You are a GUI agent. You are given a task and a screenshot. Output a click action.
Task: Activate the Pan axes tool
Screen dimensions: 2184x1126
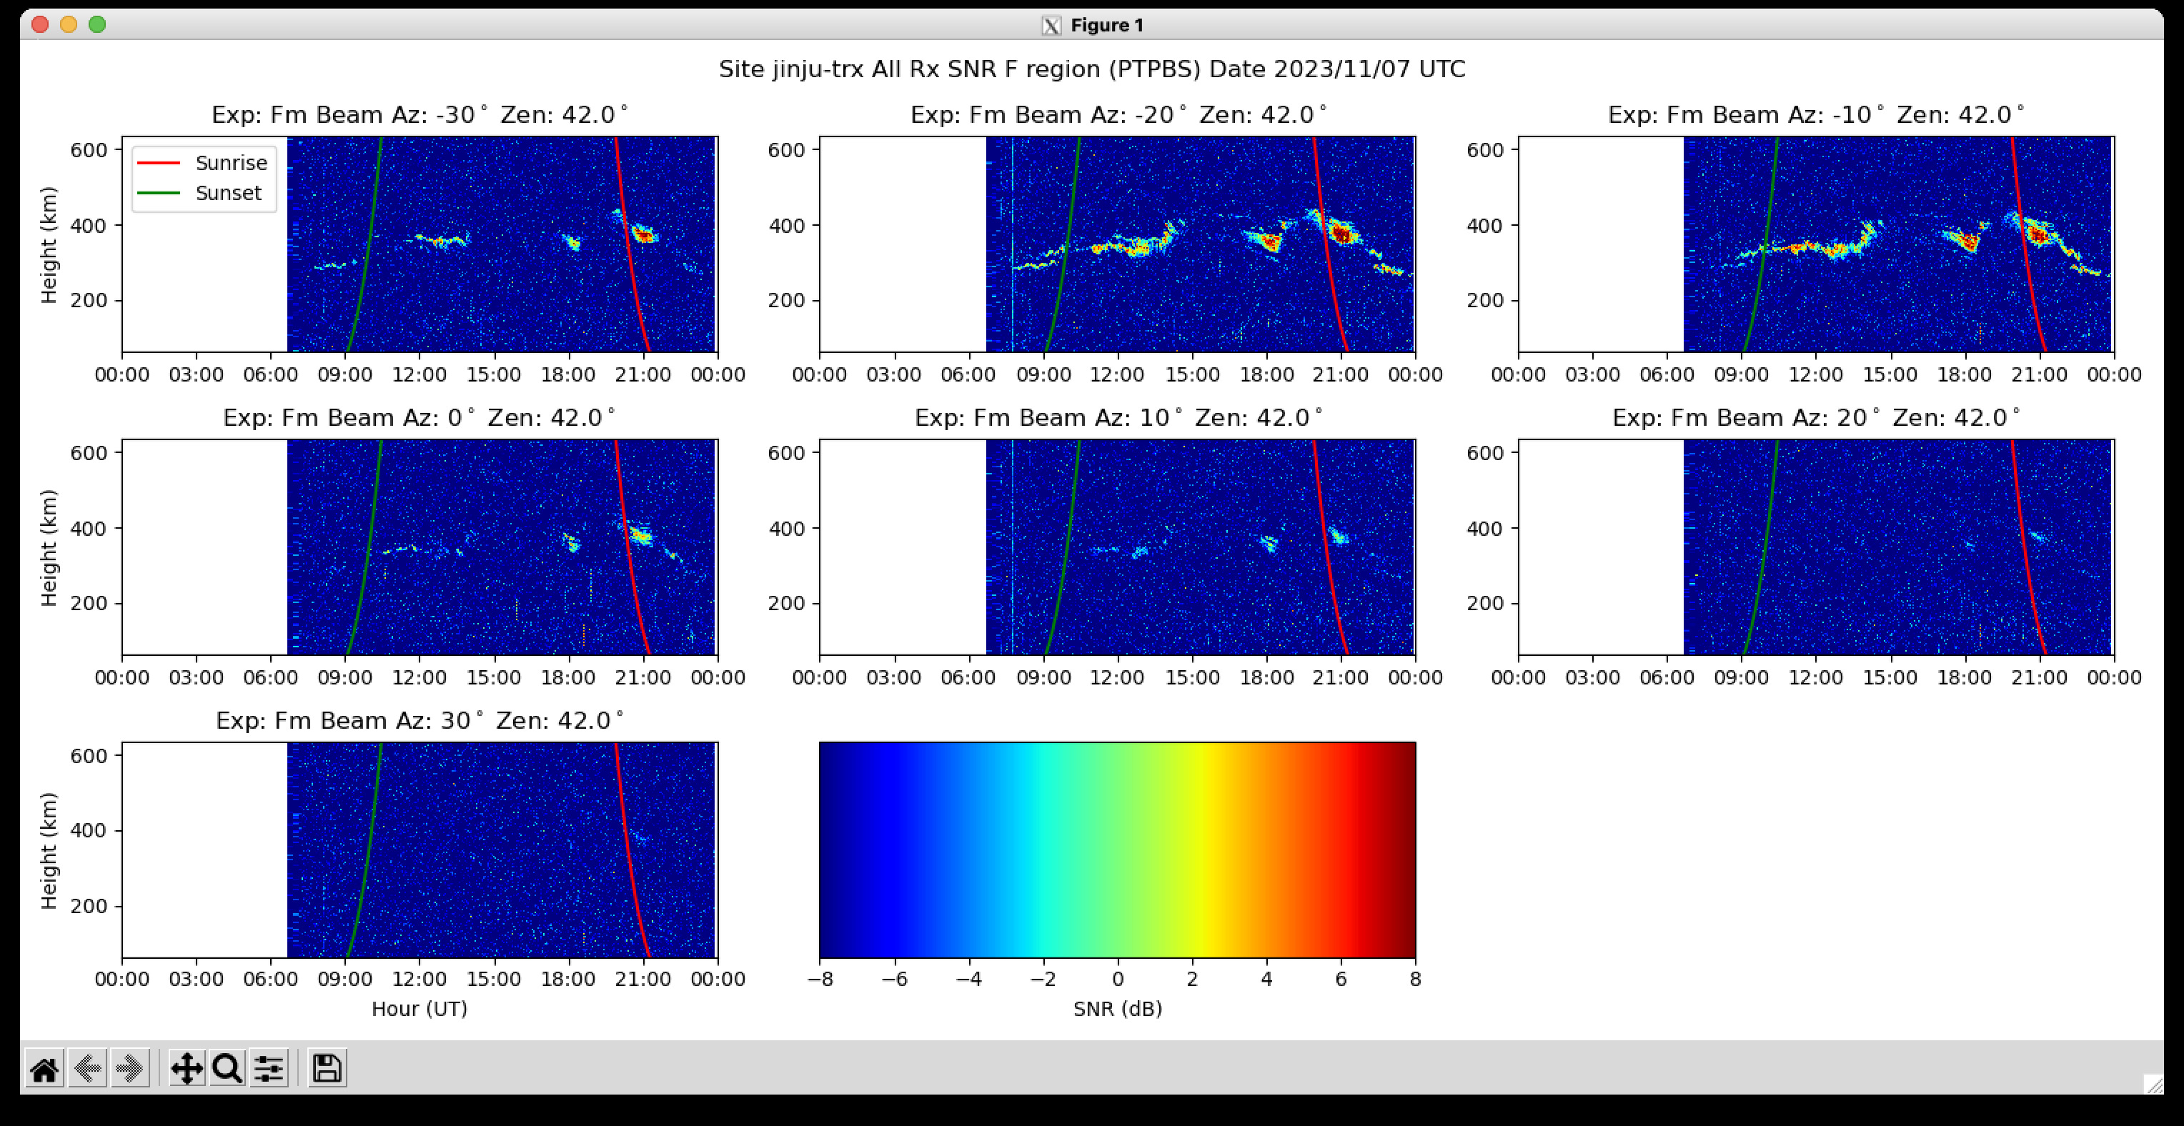coord(187,1068)
